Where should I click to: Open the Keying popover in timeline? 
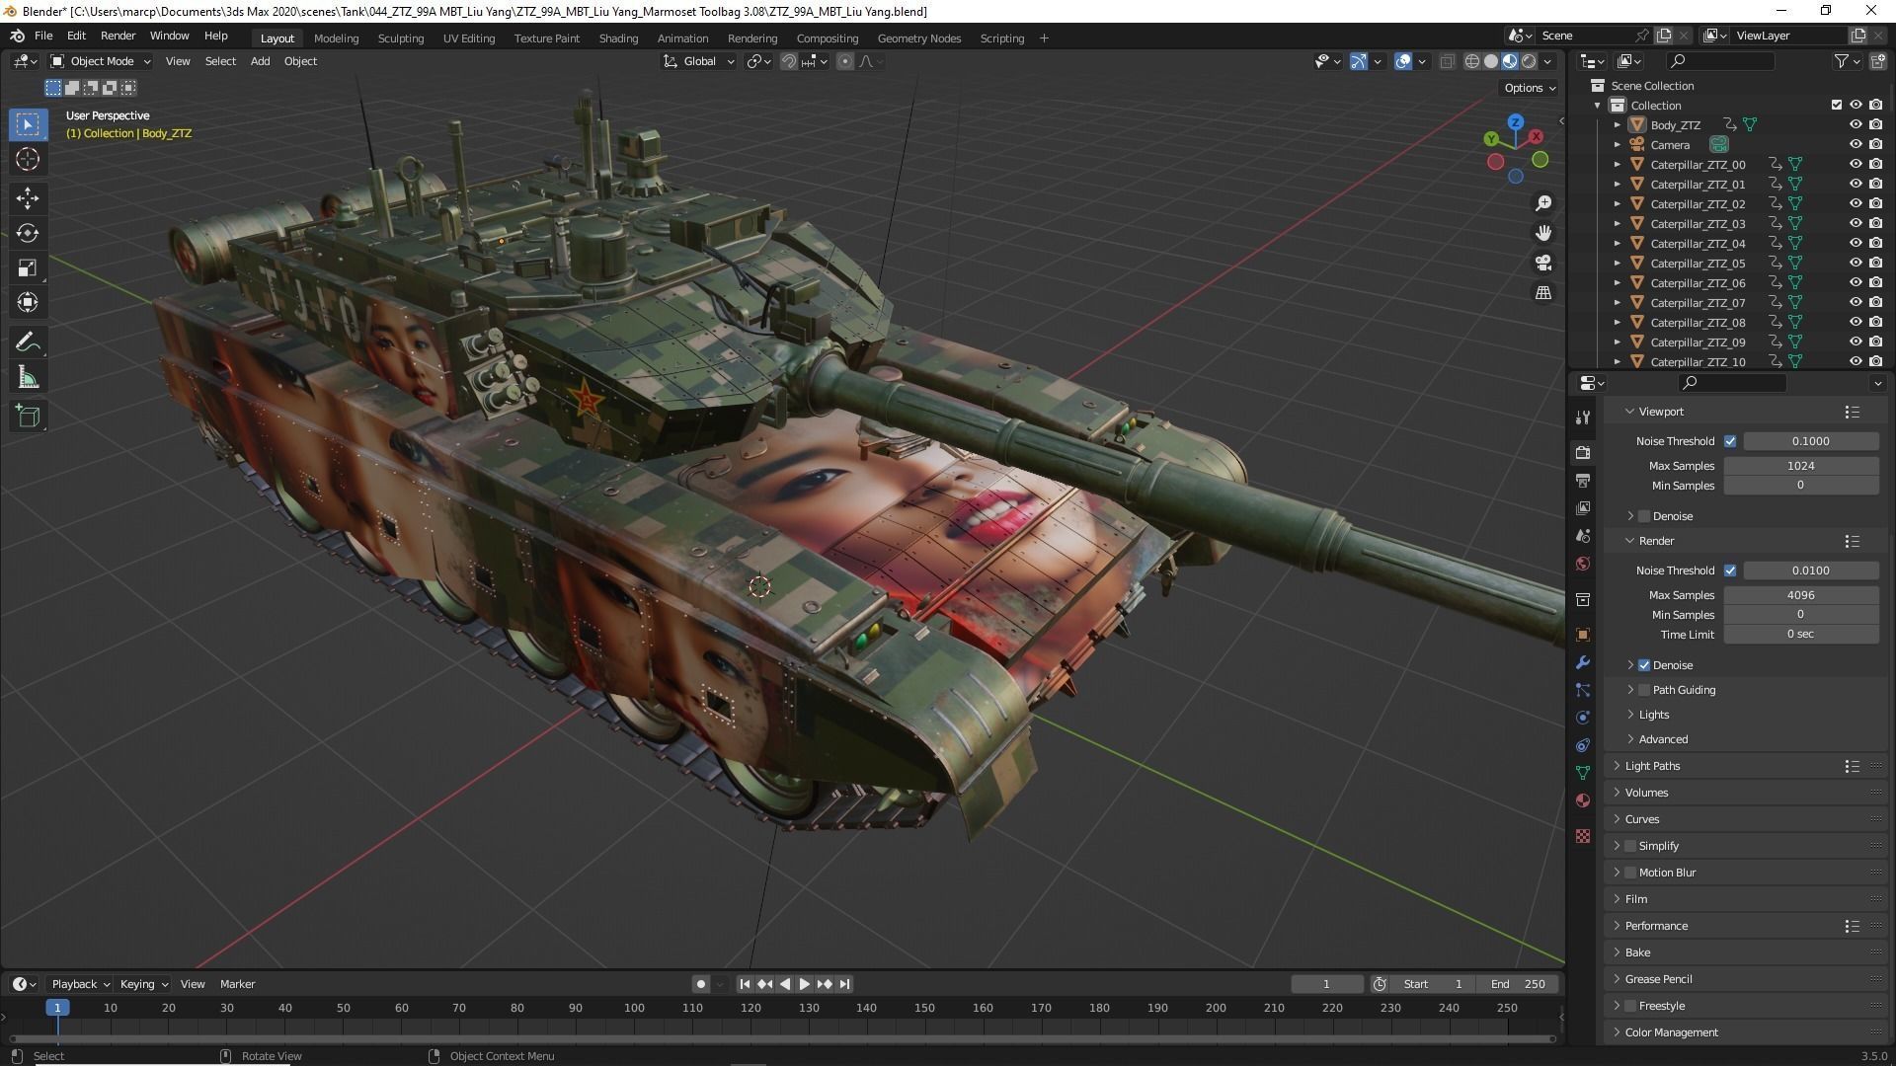point(143,984)
